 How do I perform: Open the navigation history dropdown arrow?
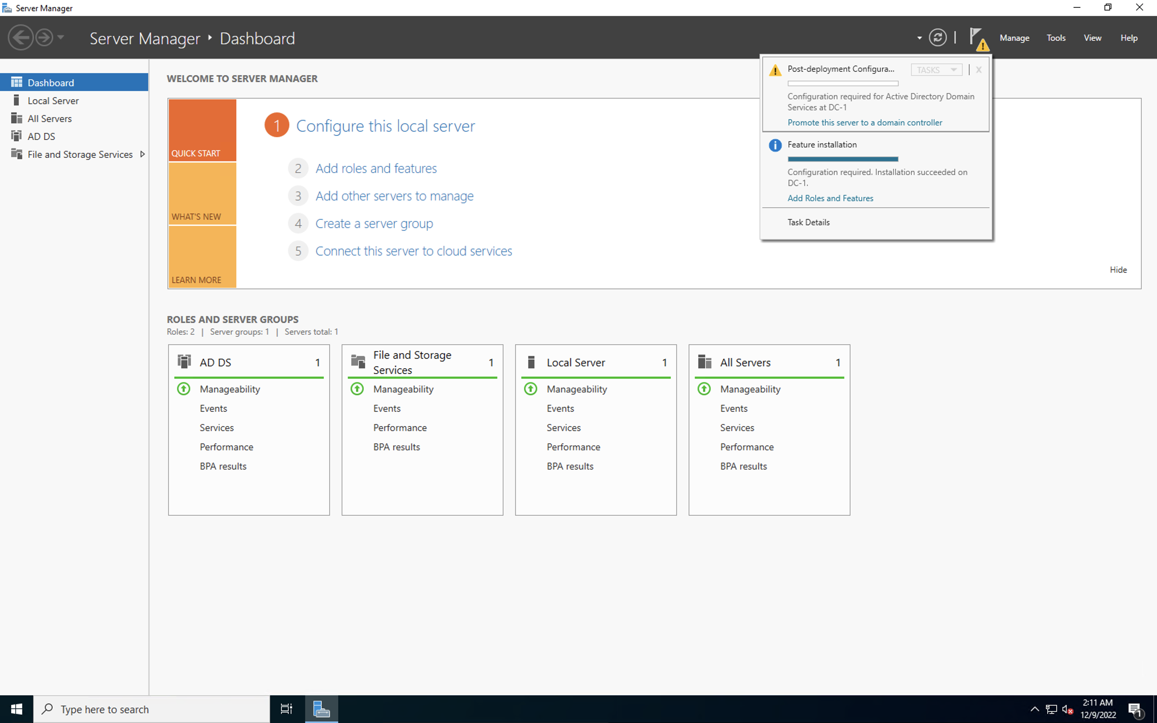point(61,37)
